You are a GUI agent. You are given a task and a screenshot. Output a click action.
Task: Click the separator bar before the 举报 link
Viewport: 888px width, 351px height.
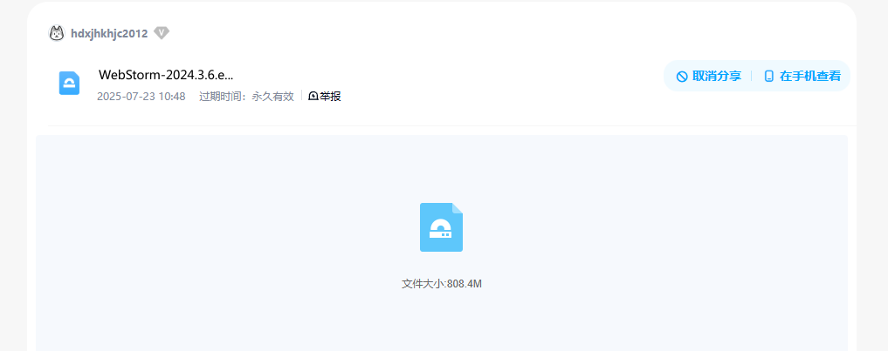[x=301, y=96]
